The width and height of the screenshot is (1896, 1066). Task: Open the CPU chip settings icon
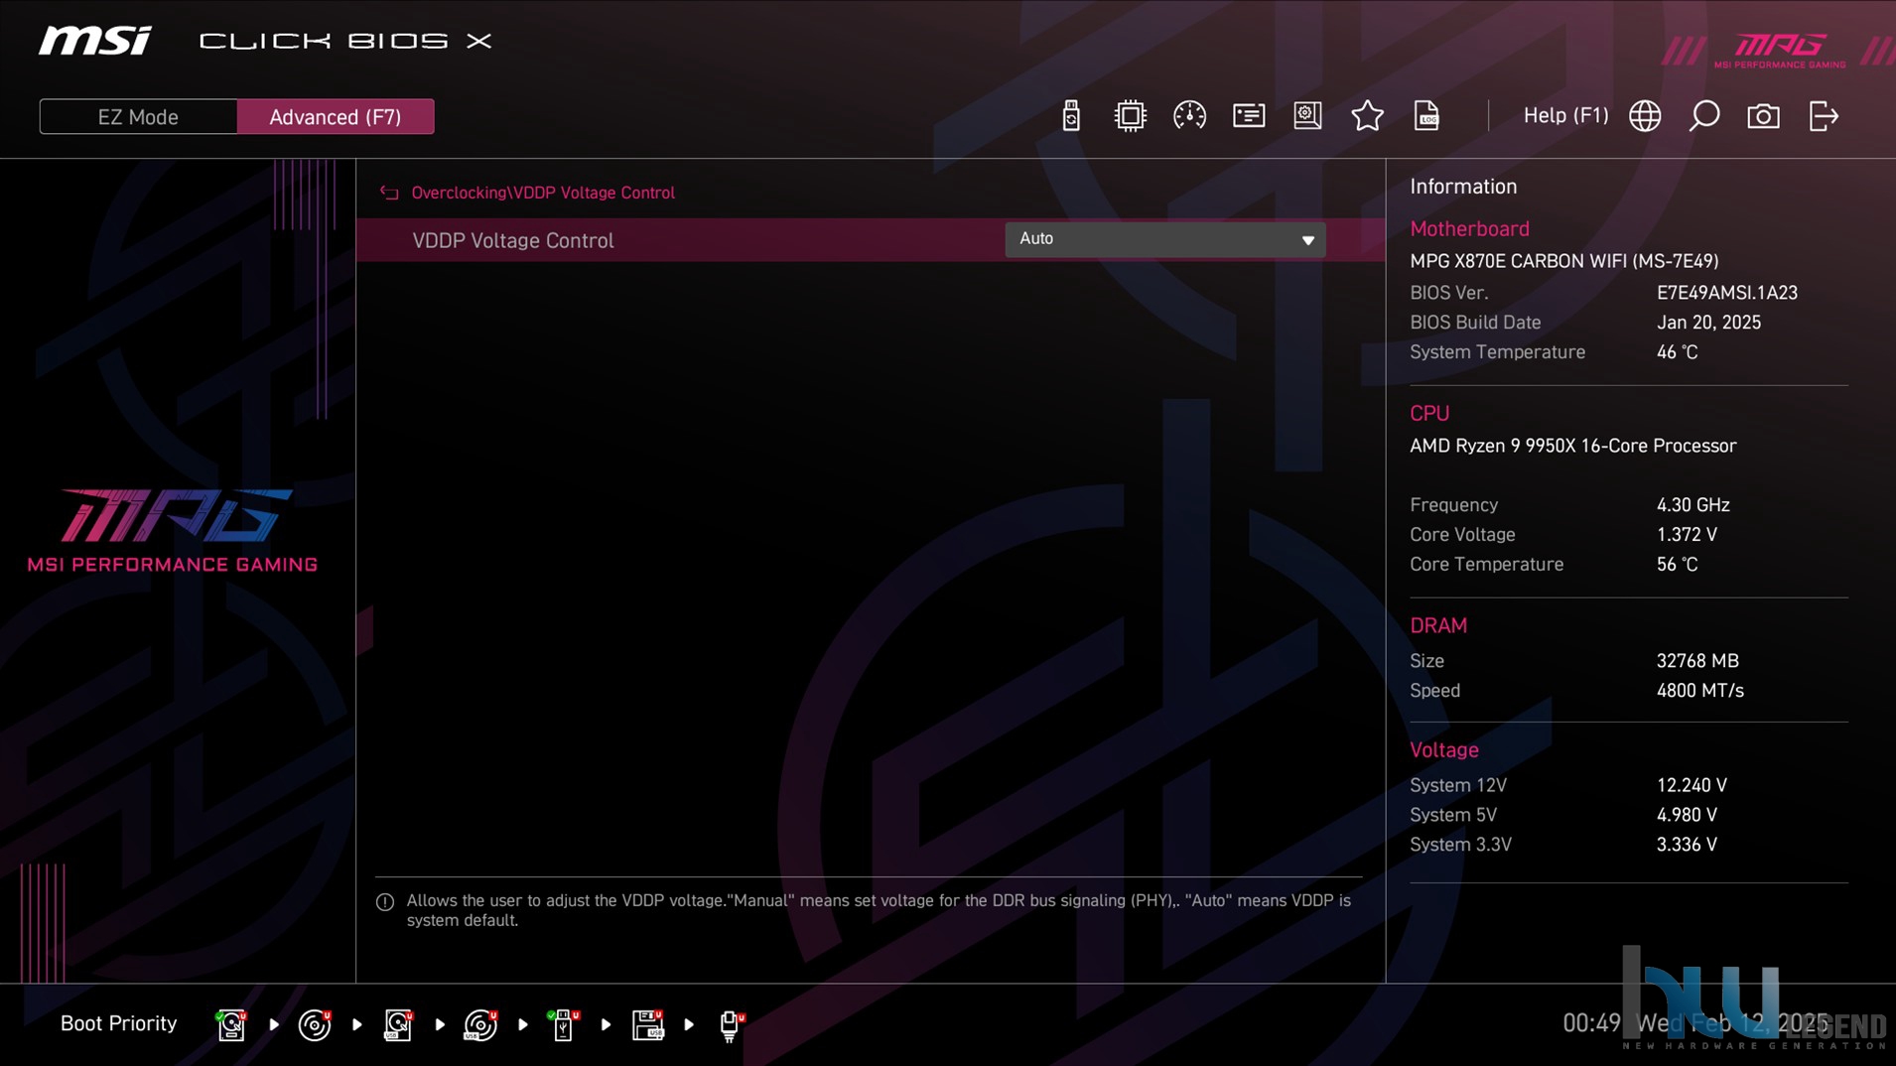(x=1130, y=116)
